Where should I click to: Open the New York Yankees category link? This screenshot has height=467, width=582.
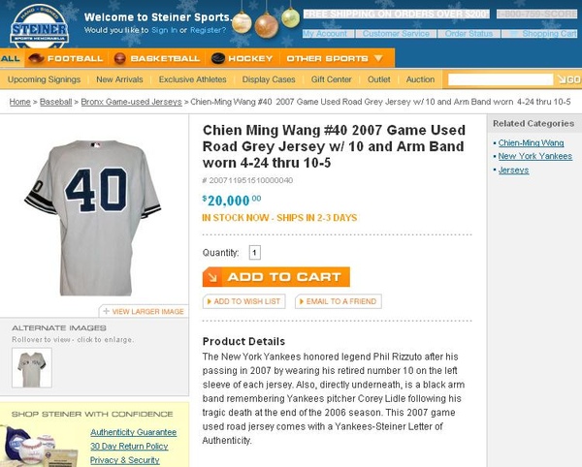click(534, 156)
